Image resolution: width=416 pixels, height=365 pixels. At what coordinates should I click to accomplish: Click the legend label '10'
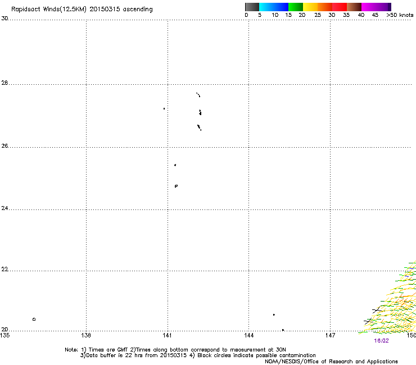pos(275,15)
